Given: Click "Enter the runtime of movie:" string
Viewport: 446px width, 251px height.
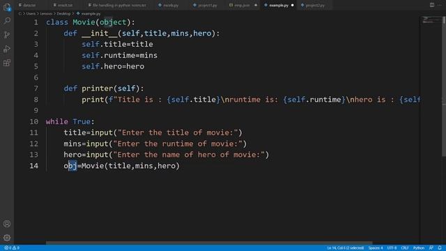Looking at the screenshot, I should click(x=178, y=144).
